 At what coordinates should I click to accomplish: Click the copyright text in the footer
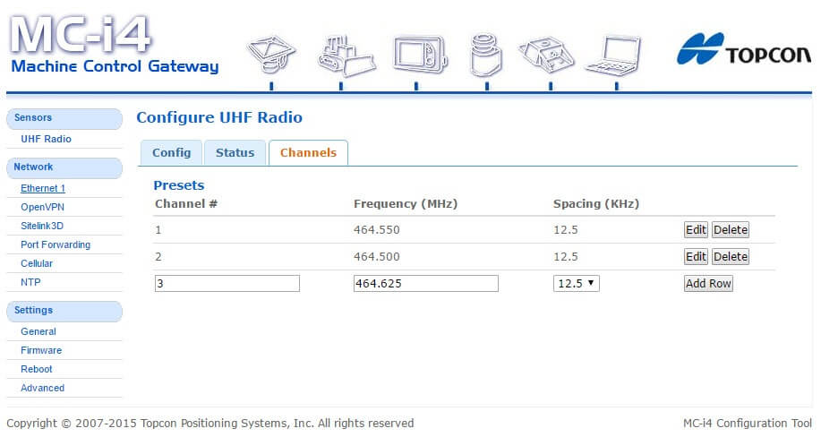pyautogui.click(x=210, y=423)
